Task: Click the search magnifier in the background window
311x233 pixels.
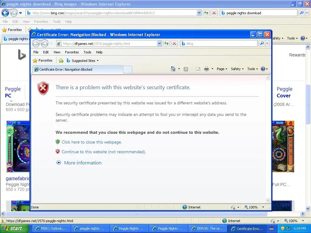Action: click(x=302, y=13)
